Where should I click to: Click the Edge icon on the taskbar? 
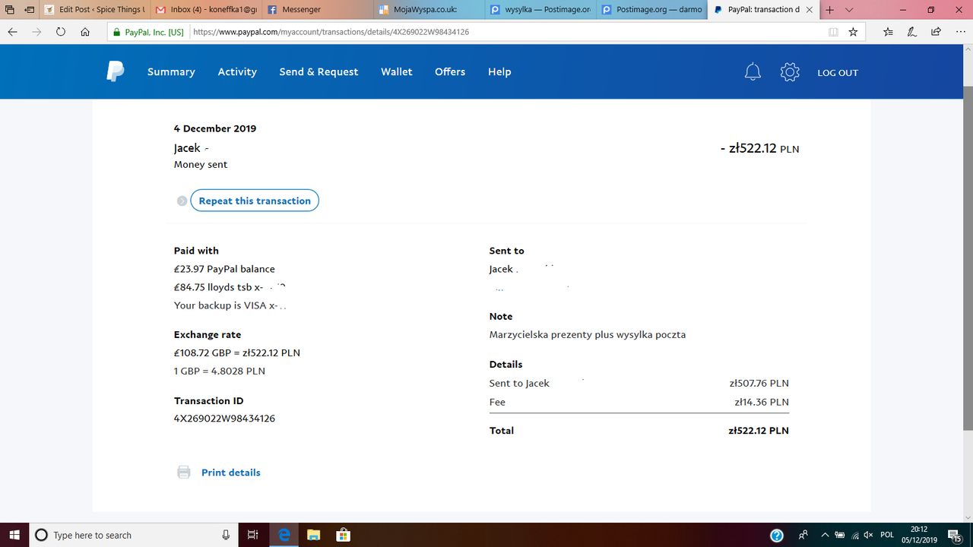coord(284,535)
